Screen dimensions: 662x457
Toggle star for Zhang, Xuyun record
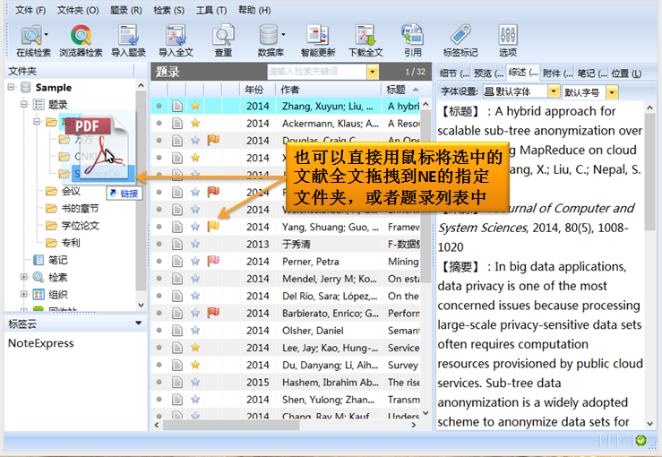[x=195, y=106]
